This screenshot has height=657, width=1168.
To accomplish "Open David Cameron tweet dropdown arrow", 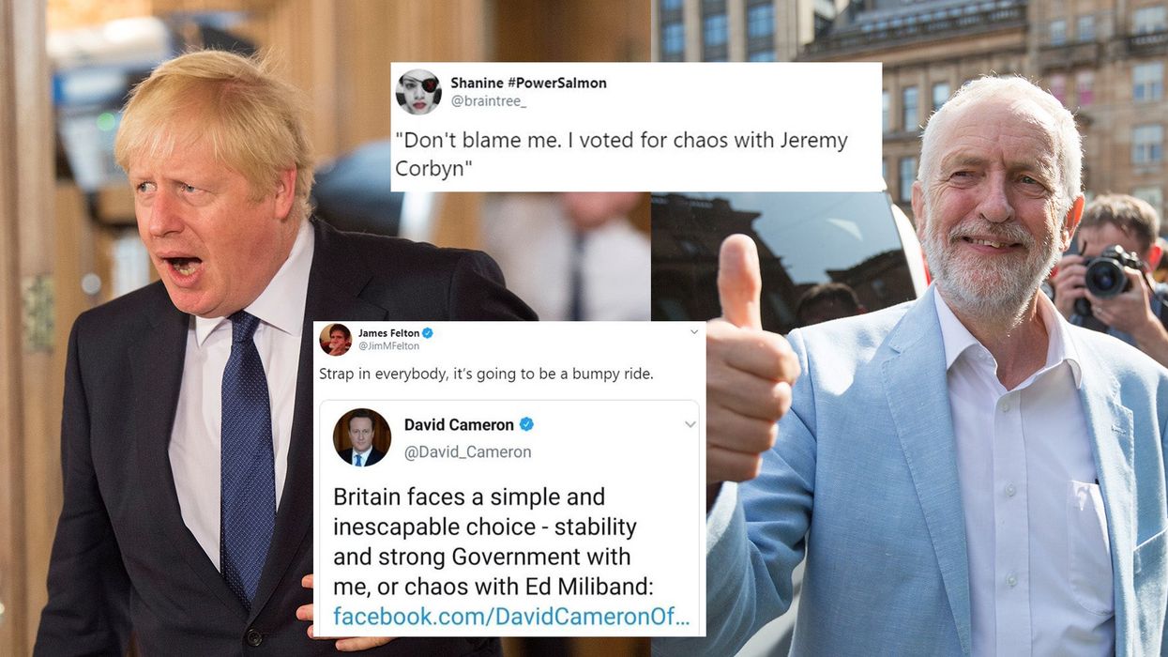I will 690,424.
